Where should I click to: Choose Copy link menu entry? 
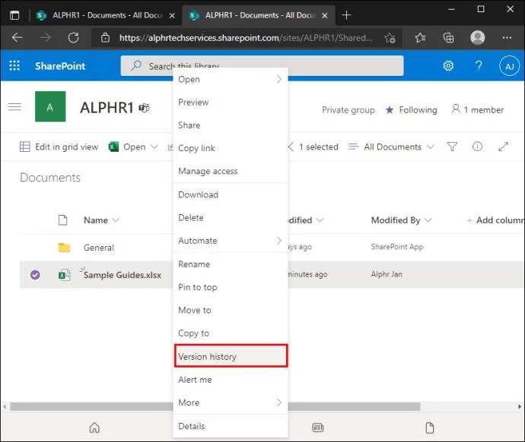(231, 148)
